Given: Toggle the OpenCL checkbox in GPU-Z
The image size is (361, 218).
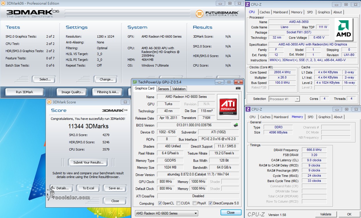Looking at the screenshot, I should pos(160,203).
